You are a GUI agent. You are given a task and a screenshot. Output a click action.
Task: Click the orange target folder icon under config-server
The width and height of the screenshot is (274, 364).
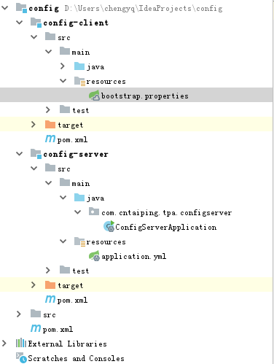coord(50,284)
